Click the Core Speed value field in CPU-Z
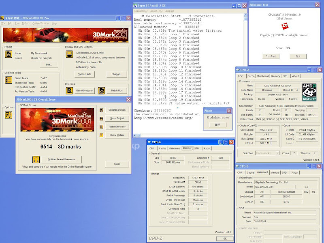The height and width of the screenshot is (243, 324). click(x=266, y=130)
